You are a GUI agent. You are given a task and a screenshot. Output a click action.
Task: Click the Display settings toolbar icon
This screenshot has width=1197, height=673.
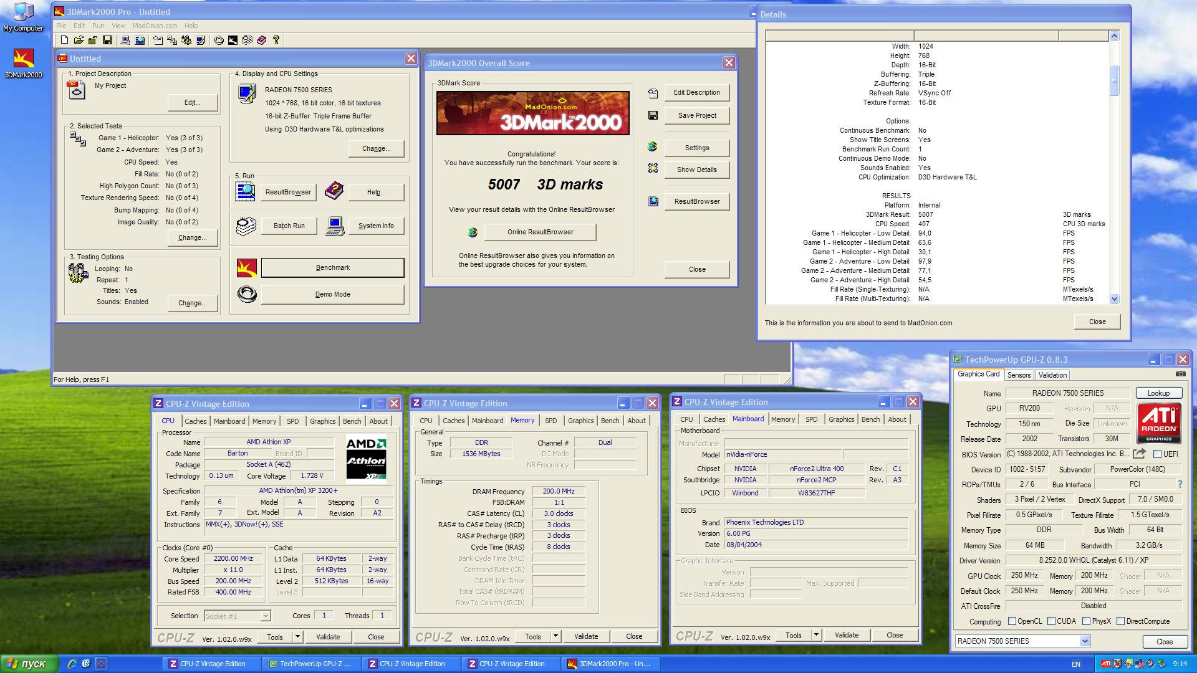[x=201, y=40]
